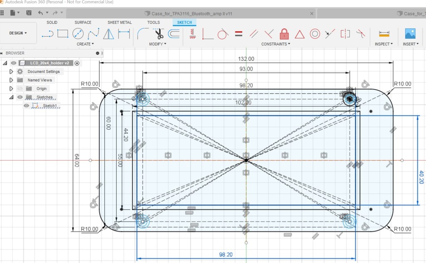Hide the LCD_20x4_holder v2 component
This screenshot has height=263, width=426.
point(13,63)
